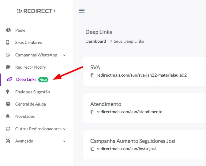Click the green Novo badge
Viewport: 206px width, 166px height.
[43, 80]
